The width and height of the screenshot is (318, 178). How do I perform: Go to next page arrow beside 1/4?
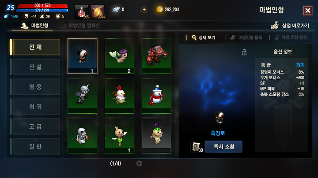click(139, 163)
